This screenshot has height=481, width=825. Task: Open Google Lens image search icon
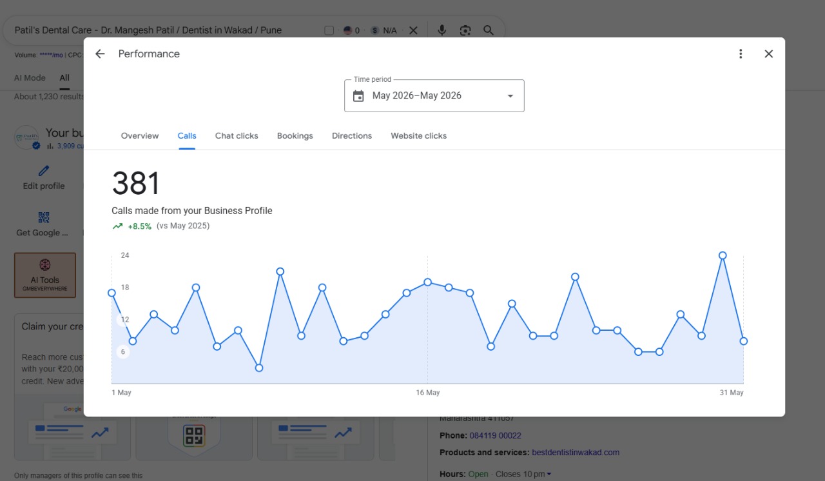[465, 30]
